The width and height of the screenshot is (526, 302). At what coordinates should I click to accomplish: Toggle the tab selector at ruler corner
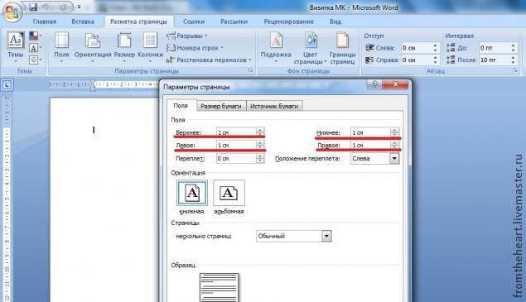(7, 84)
